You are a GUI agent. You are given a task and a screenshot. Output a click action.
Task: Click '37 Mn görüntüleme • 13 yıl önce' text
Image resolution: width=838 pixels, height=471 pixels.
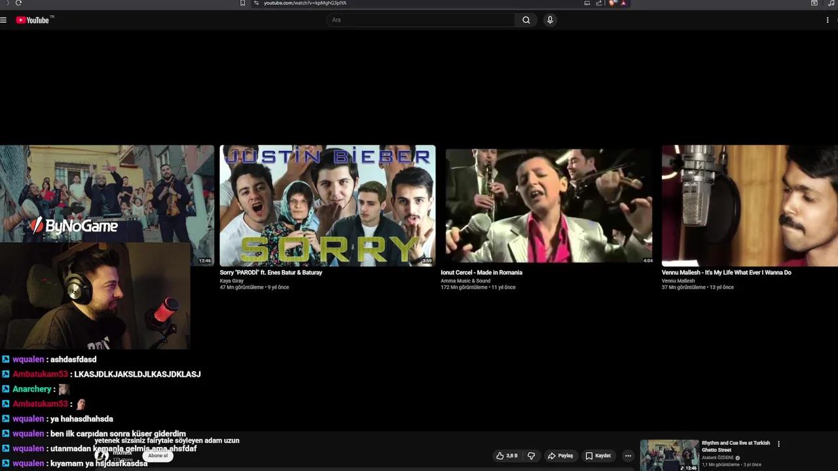[x=697, y=287]
